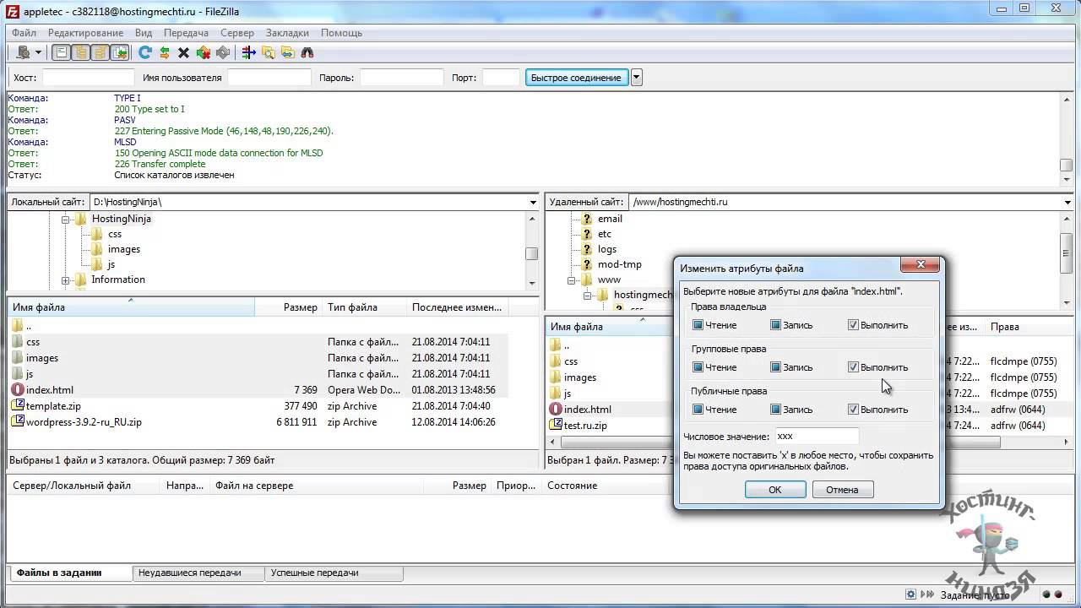Screen dimensions: 1081x608
Task: Toggle owner Read (Чтение) checkbox
Action: 698,325
